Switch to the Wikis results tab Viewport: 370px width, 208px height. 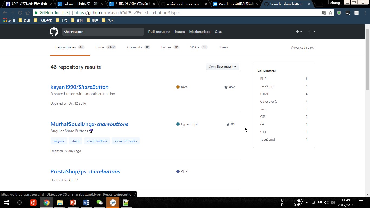(x=198, y=47)
